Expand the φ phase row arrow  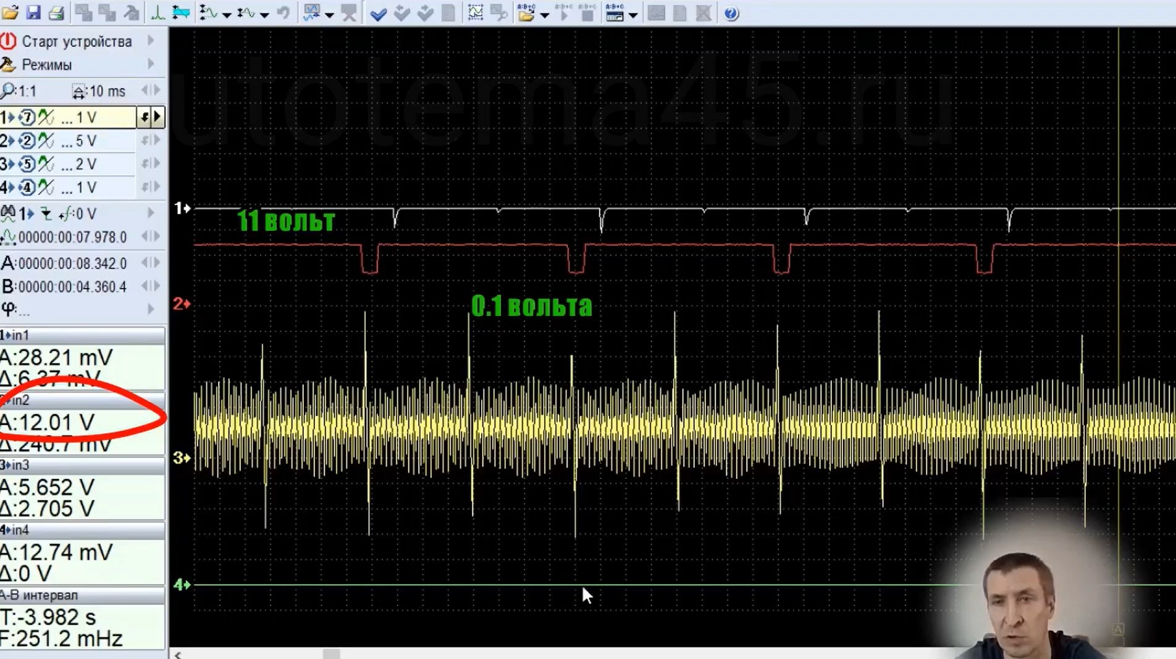click(x=151, y=309)
